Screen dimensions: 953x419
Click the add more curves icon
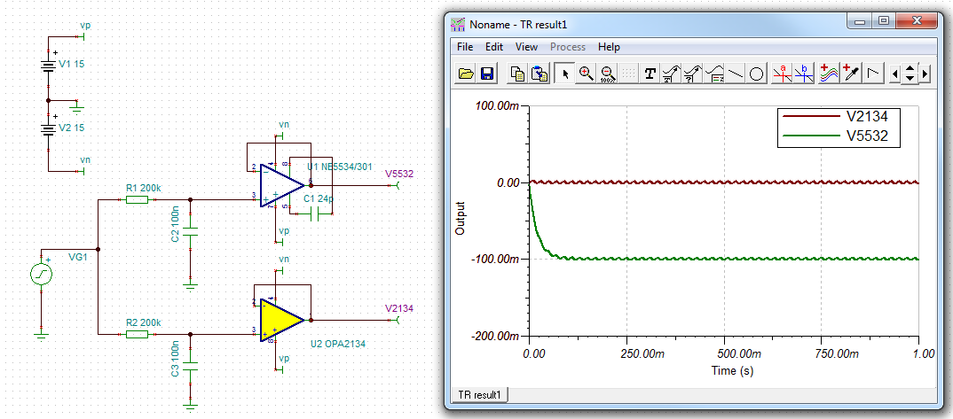coord(829,74)
